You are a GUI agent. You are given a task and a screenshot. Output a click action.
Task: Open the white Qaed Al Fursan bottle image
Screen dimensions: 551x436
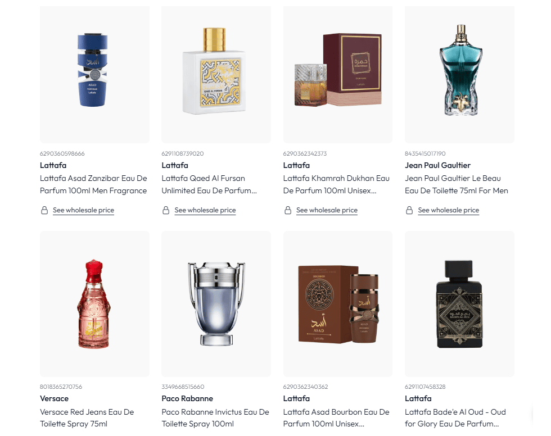(x=216, y=74)
